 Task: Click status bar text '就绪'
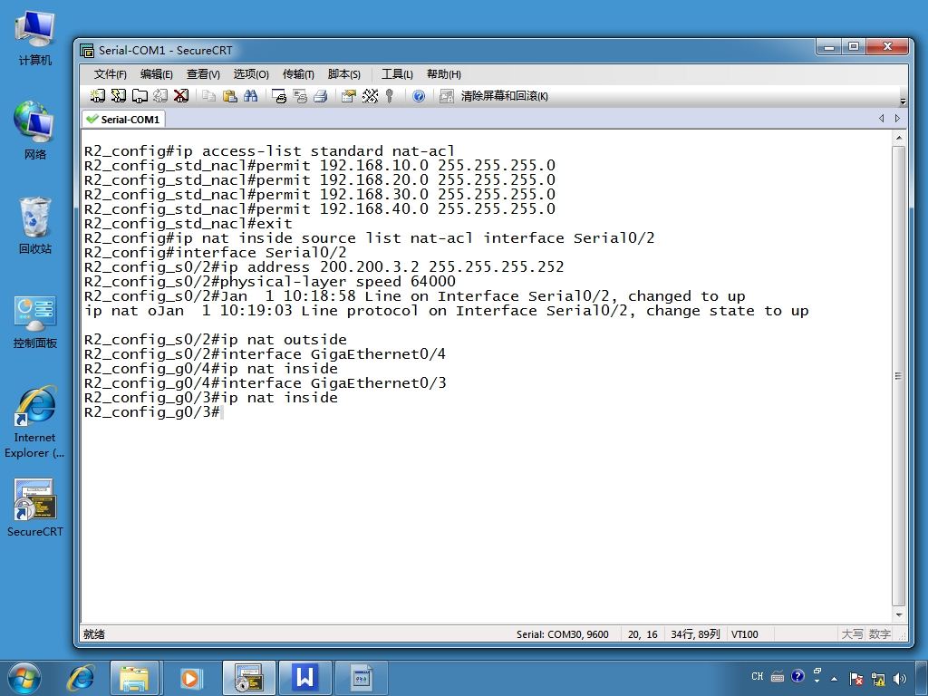pyautogui.click(x=94, y=634)
